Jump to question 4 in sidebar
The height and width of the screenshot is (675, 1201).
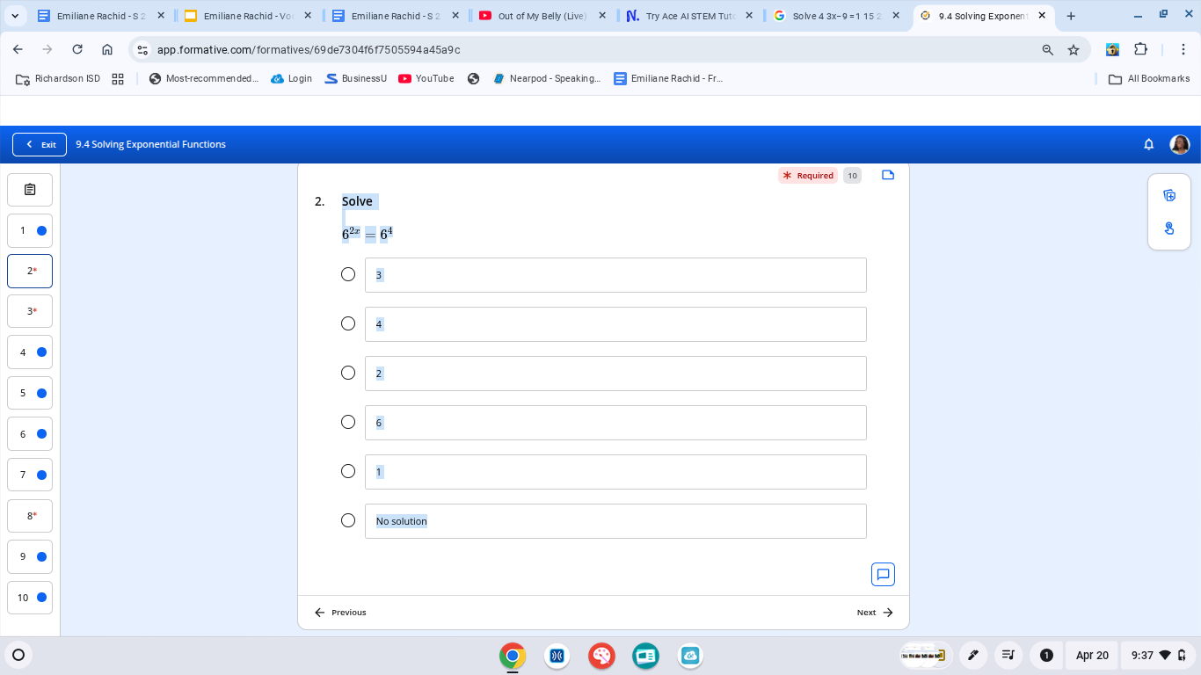[x=30, y=352]
